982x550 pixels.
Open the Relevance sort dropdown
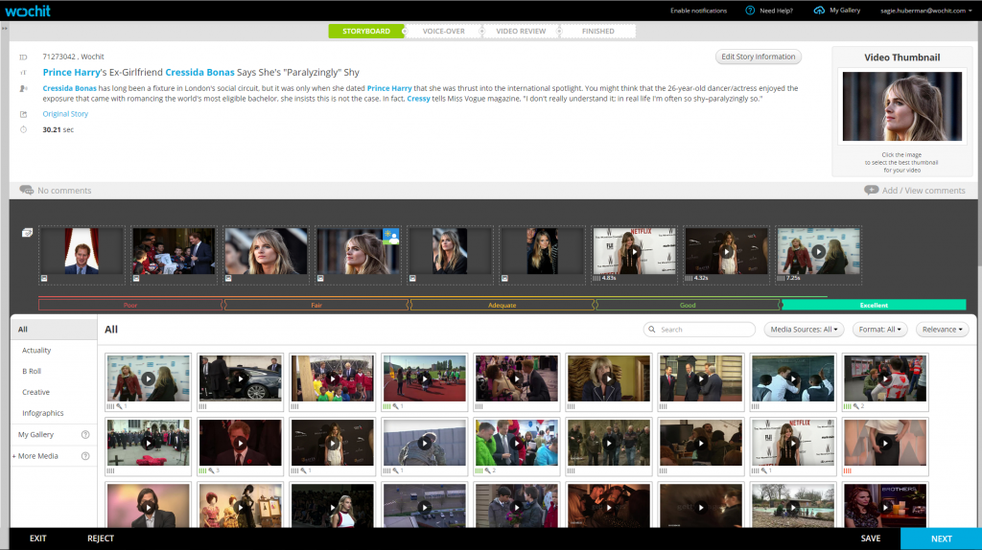[942, 329]
